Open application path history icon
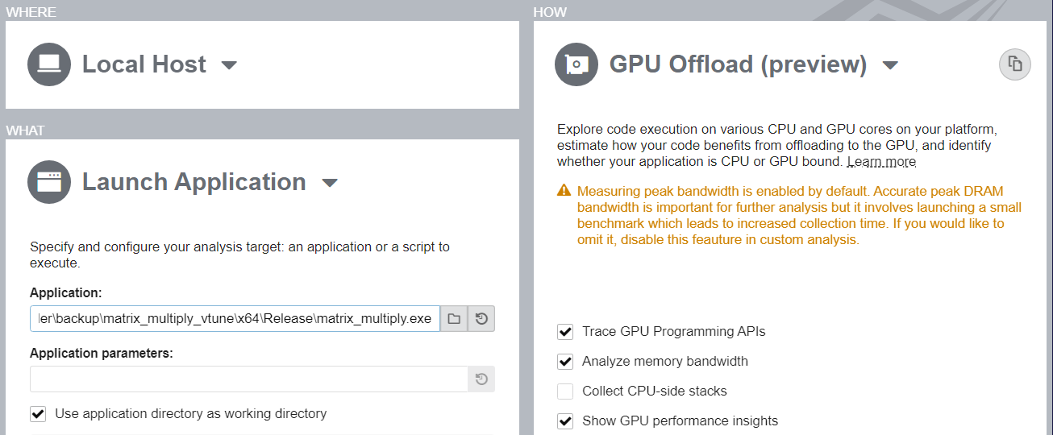Viewport: 1053px width, 435px height. coord(481,319)
